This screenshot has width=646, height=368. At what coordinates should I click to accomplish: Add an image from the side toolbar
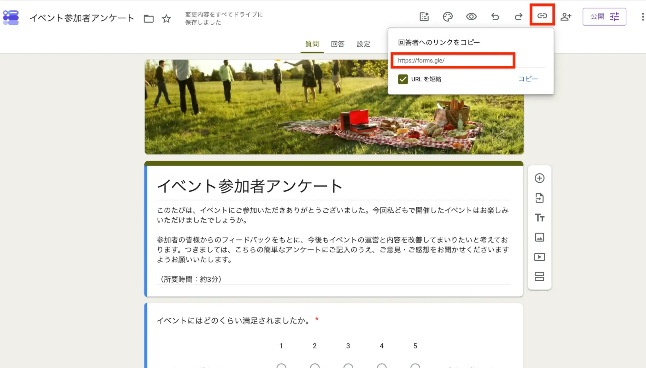coord(539,237)
